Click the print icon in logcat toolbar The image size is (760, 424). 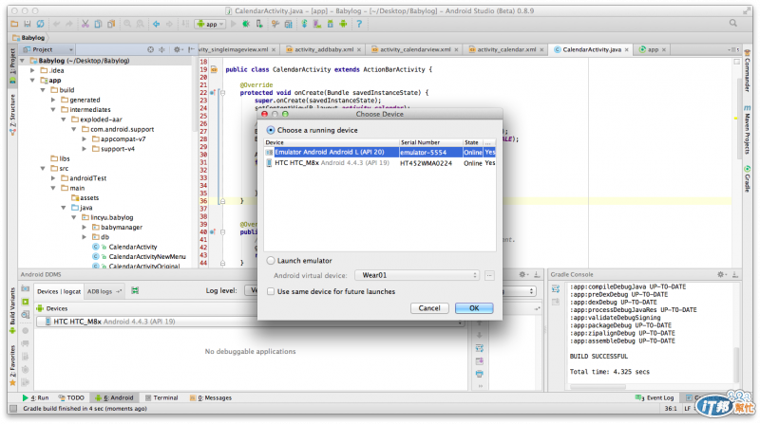[480, 374]
